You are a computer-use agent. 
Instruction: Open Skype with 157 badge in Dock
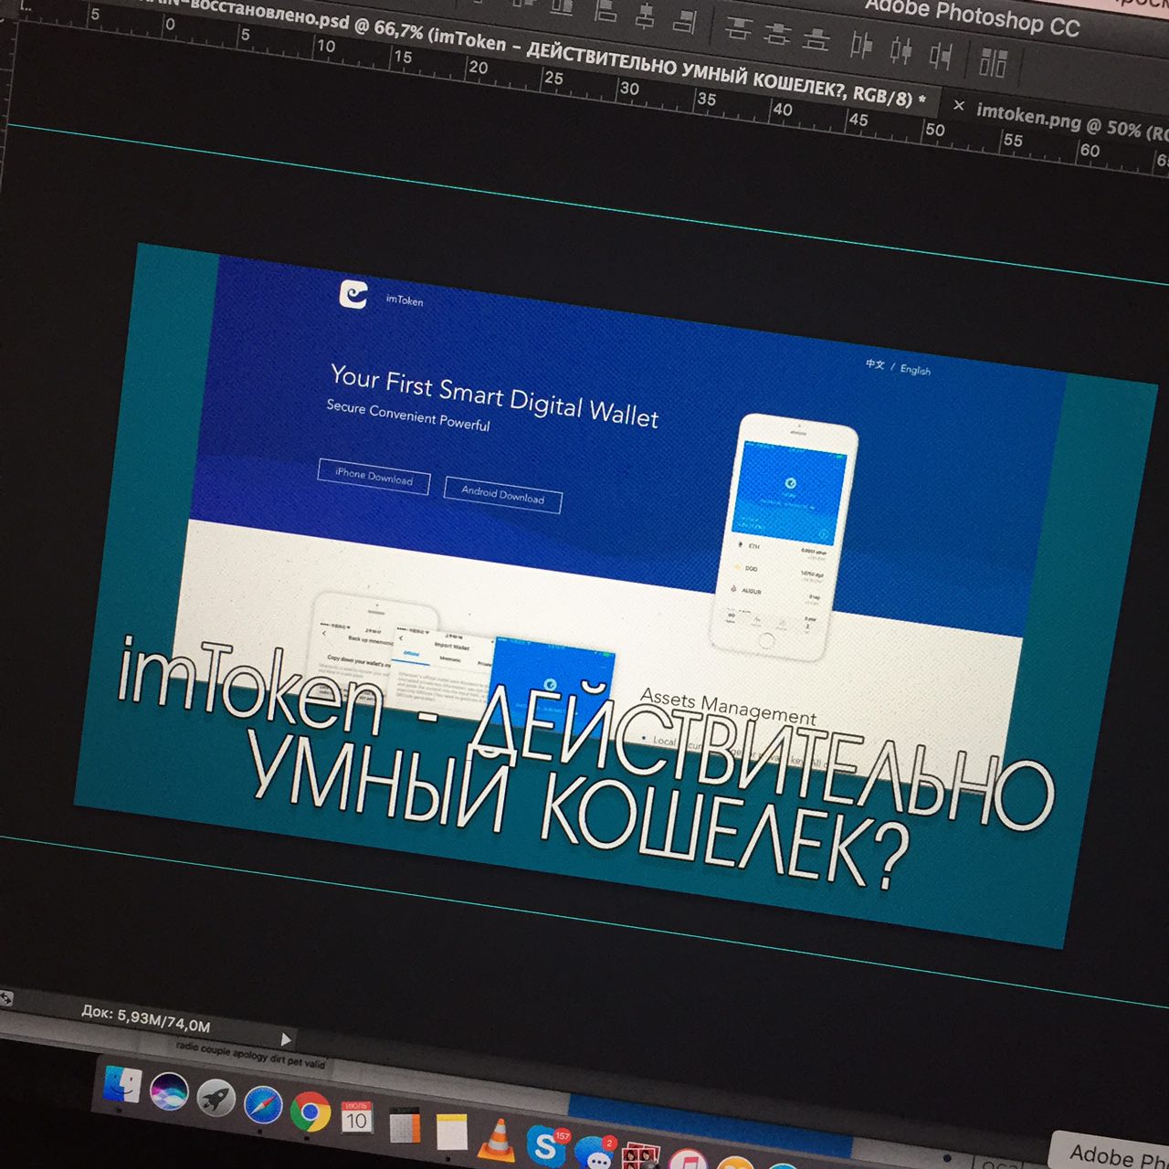[546, 1146]
